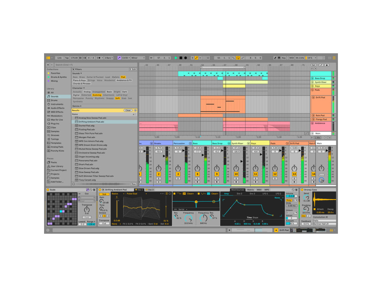Add a new filter with plus icon in Results
Image resolution: width=382 pixels, height=287 pixels.
135,110
